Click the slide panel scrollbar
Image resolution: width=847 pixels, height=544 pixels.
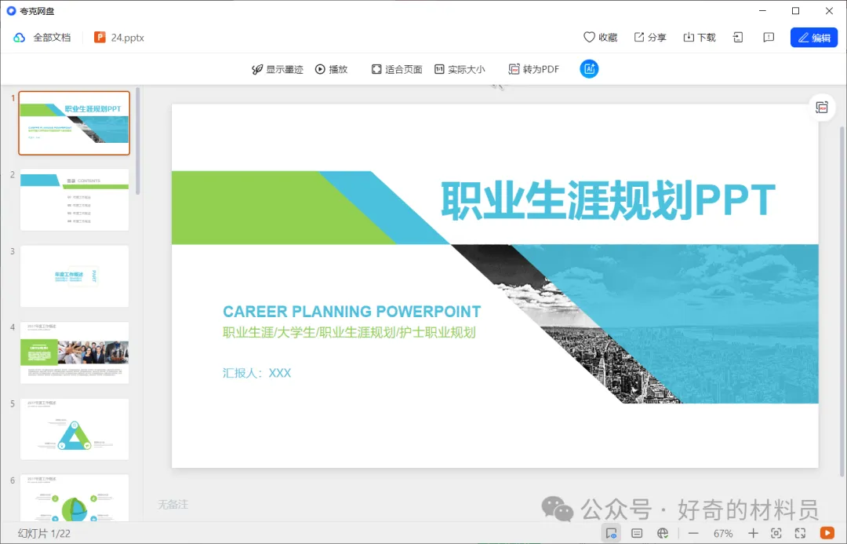(x=138, y=141)
